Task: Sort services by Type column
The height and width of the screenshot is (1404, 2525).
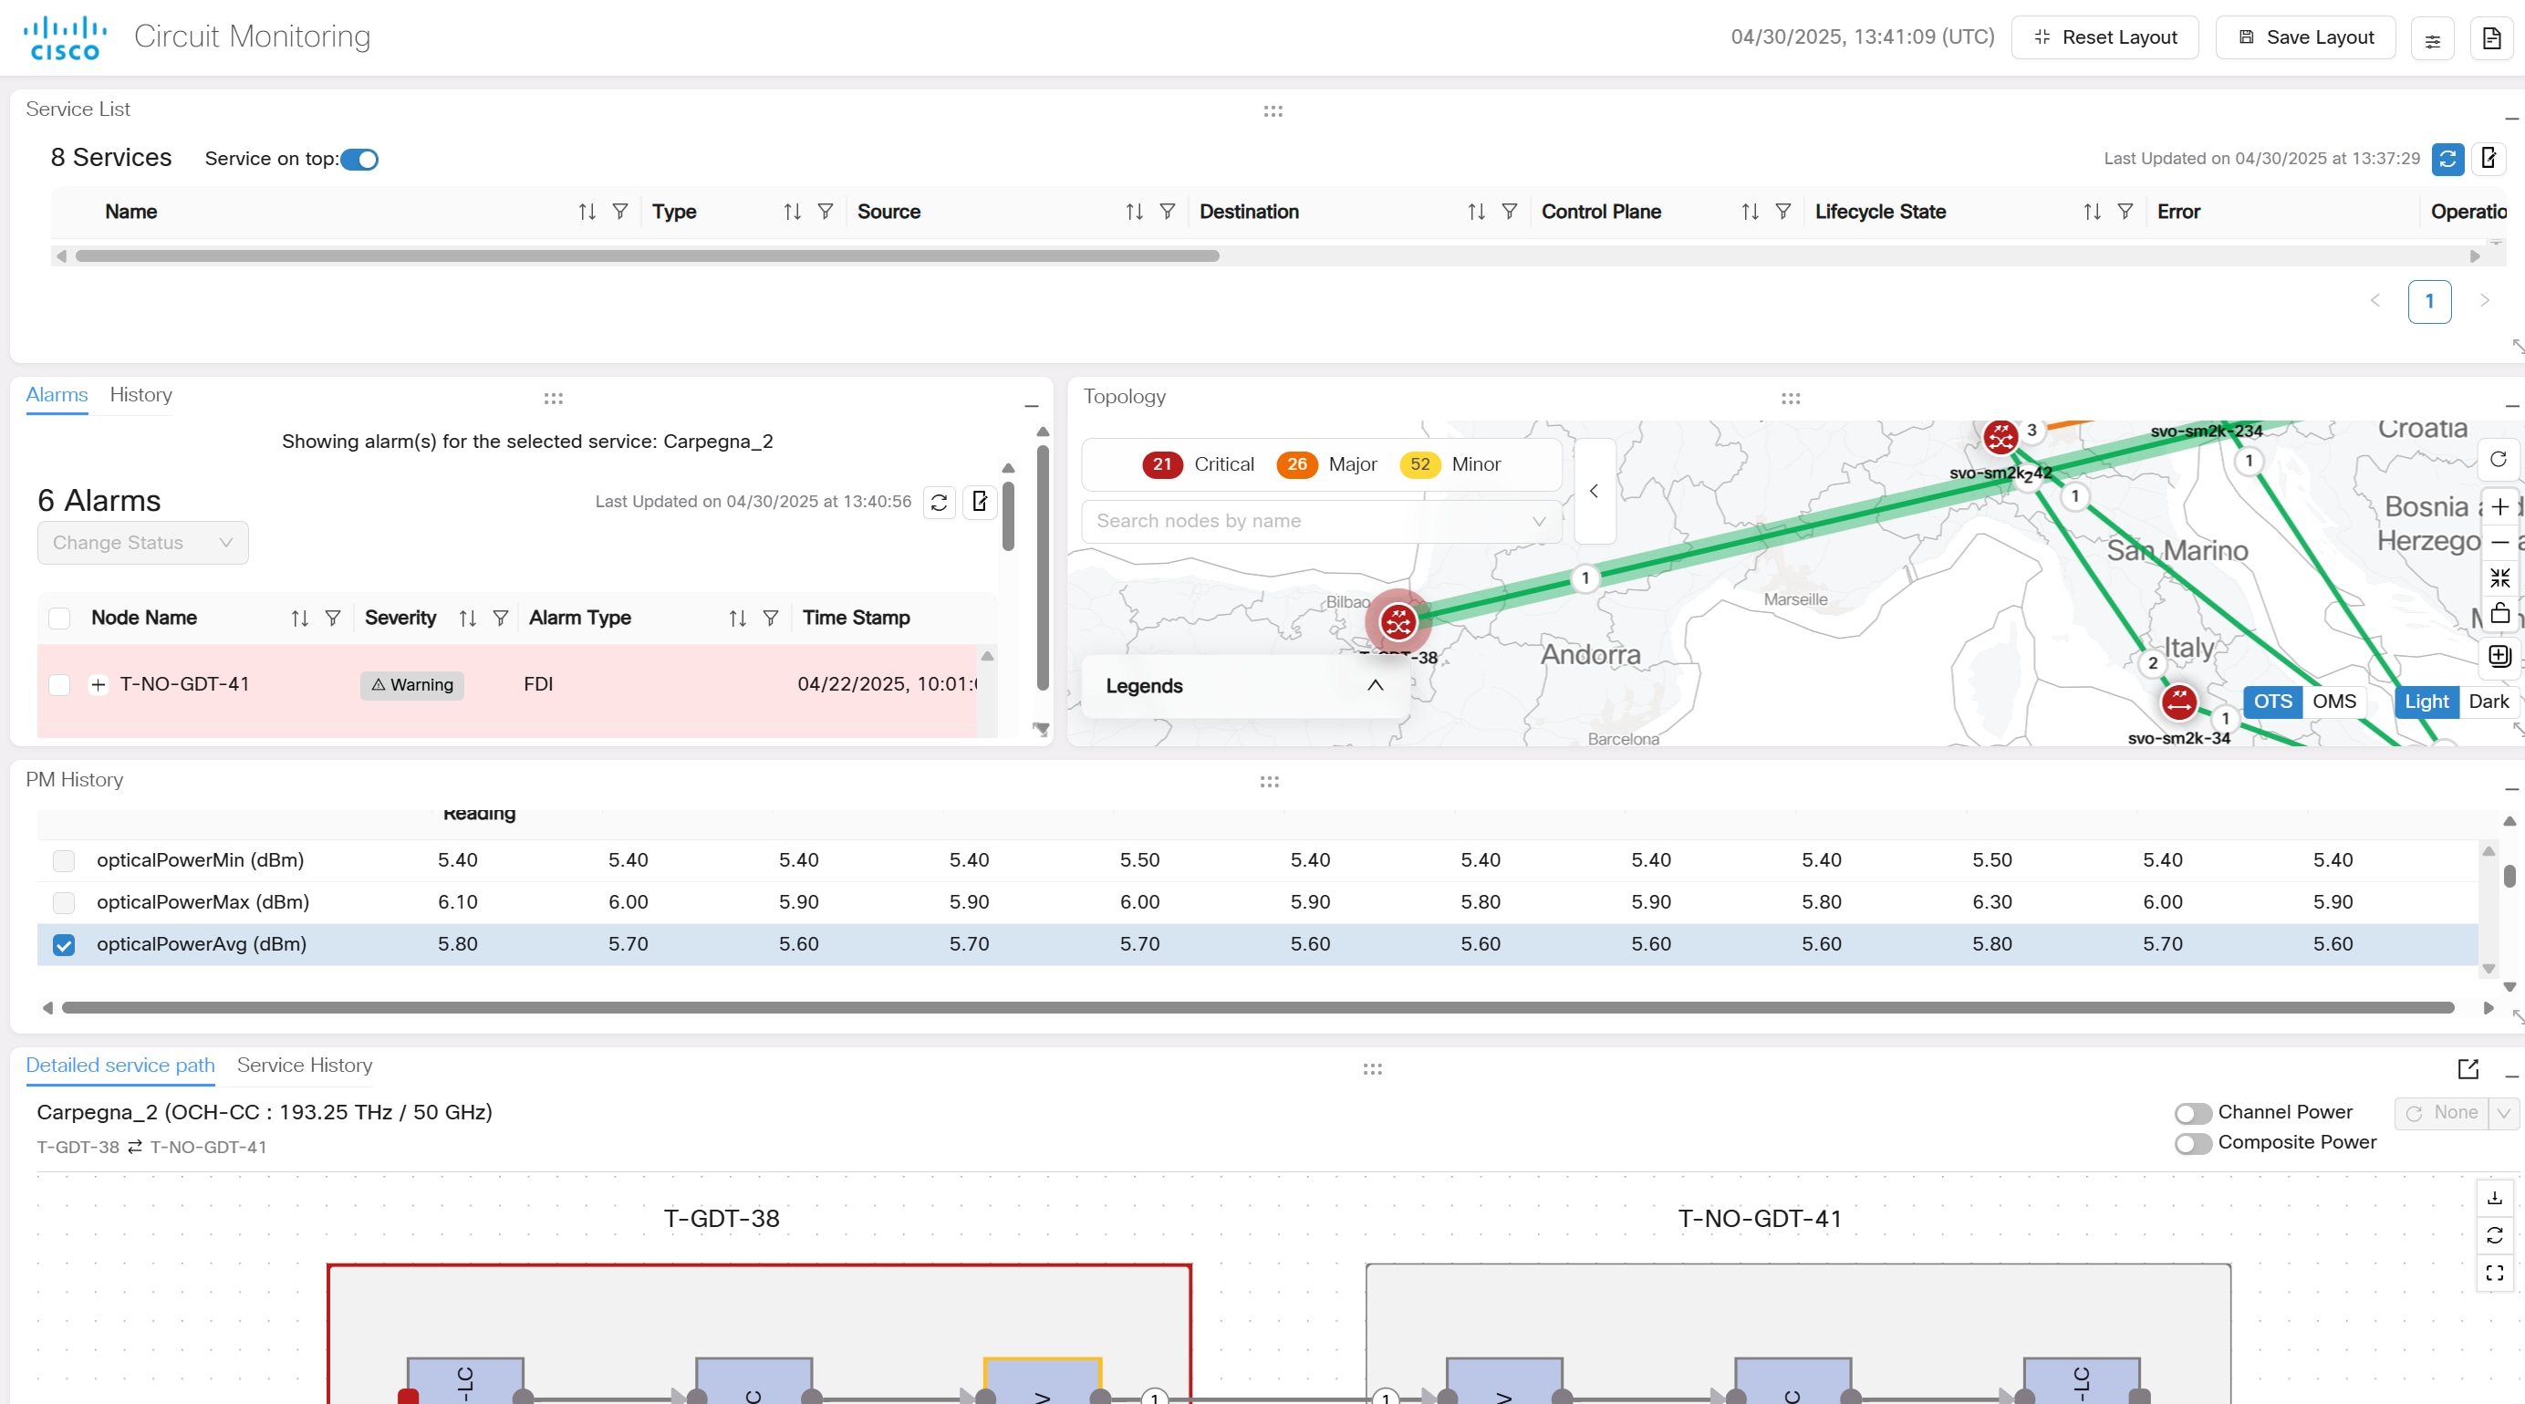Action: pos(792,212)
